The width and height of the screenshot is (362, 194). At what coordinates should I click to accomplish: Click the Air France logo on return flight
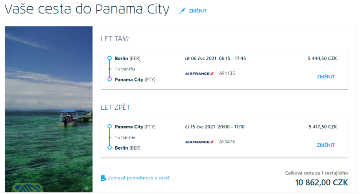click(199, 142)
